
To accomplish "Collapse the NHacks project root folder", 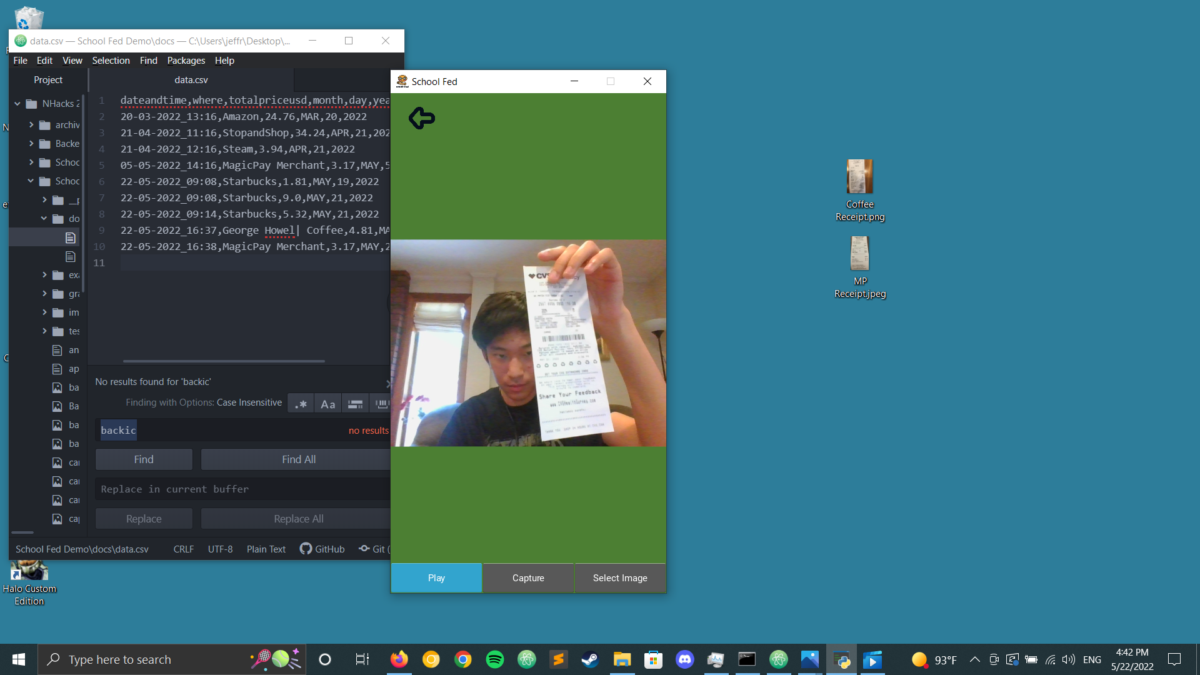I will click(17, 104).
